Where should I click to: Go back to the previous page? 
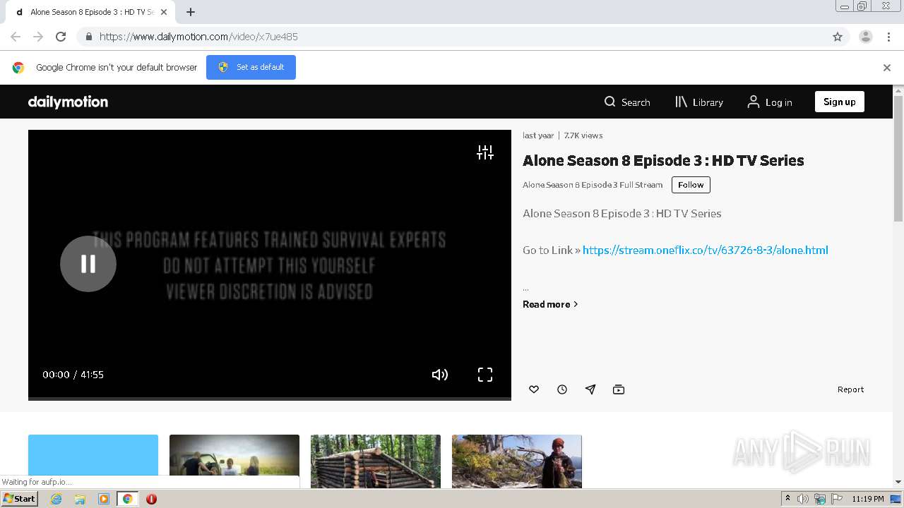(16, 37)
